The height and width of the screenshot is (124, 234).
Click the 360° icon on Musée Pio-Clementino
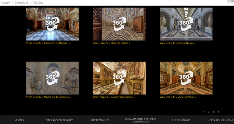52,78
